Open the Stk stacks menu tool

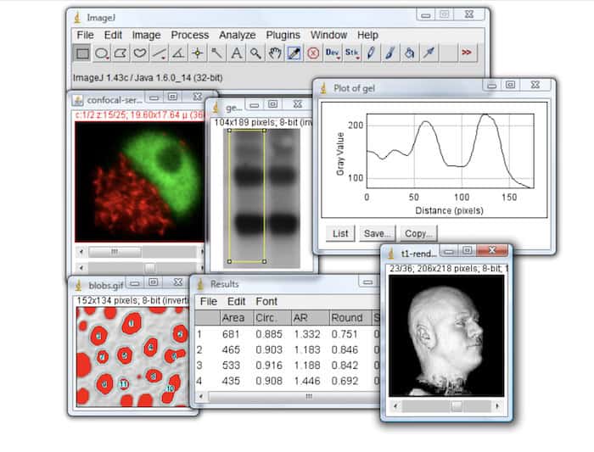click(351, 53)
